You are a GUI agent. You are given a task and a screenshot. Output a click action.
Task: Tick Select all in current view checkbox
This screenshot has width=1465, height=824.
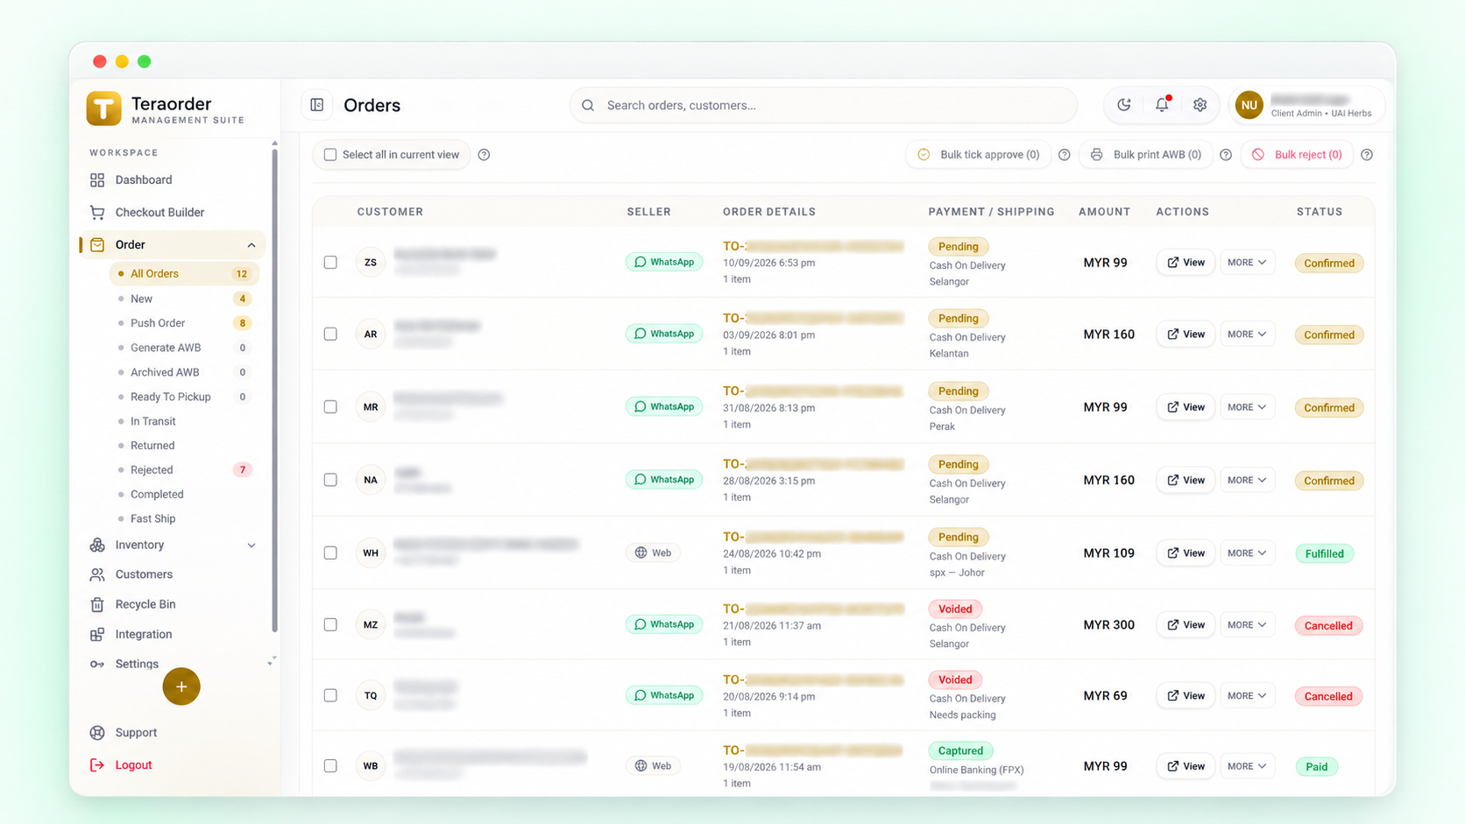pyautogui.click(x=330, y=155)
